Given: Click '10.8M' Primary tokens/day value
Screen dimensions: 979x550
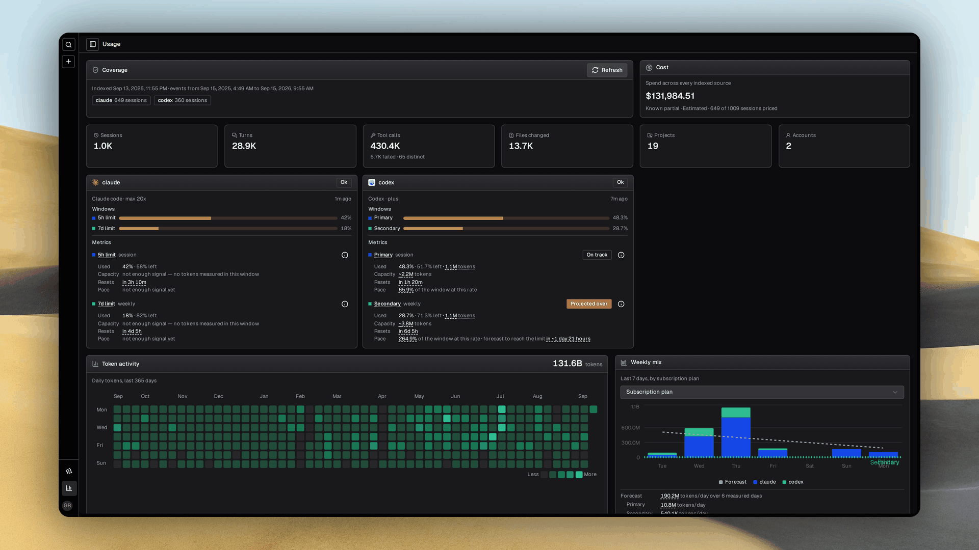Looking at the screenshot, I should tap(668, 505).
